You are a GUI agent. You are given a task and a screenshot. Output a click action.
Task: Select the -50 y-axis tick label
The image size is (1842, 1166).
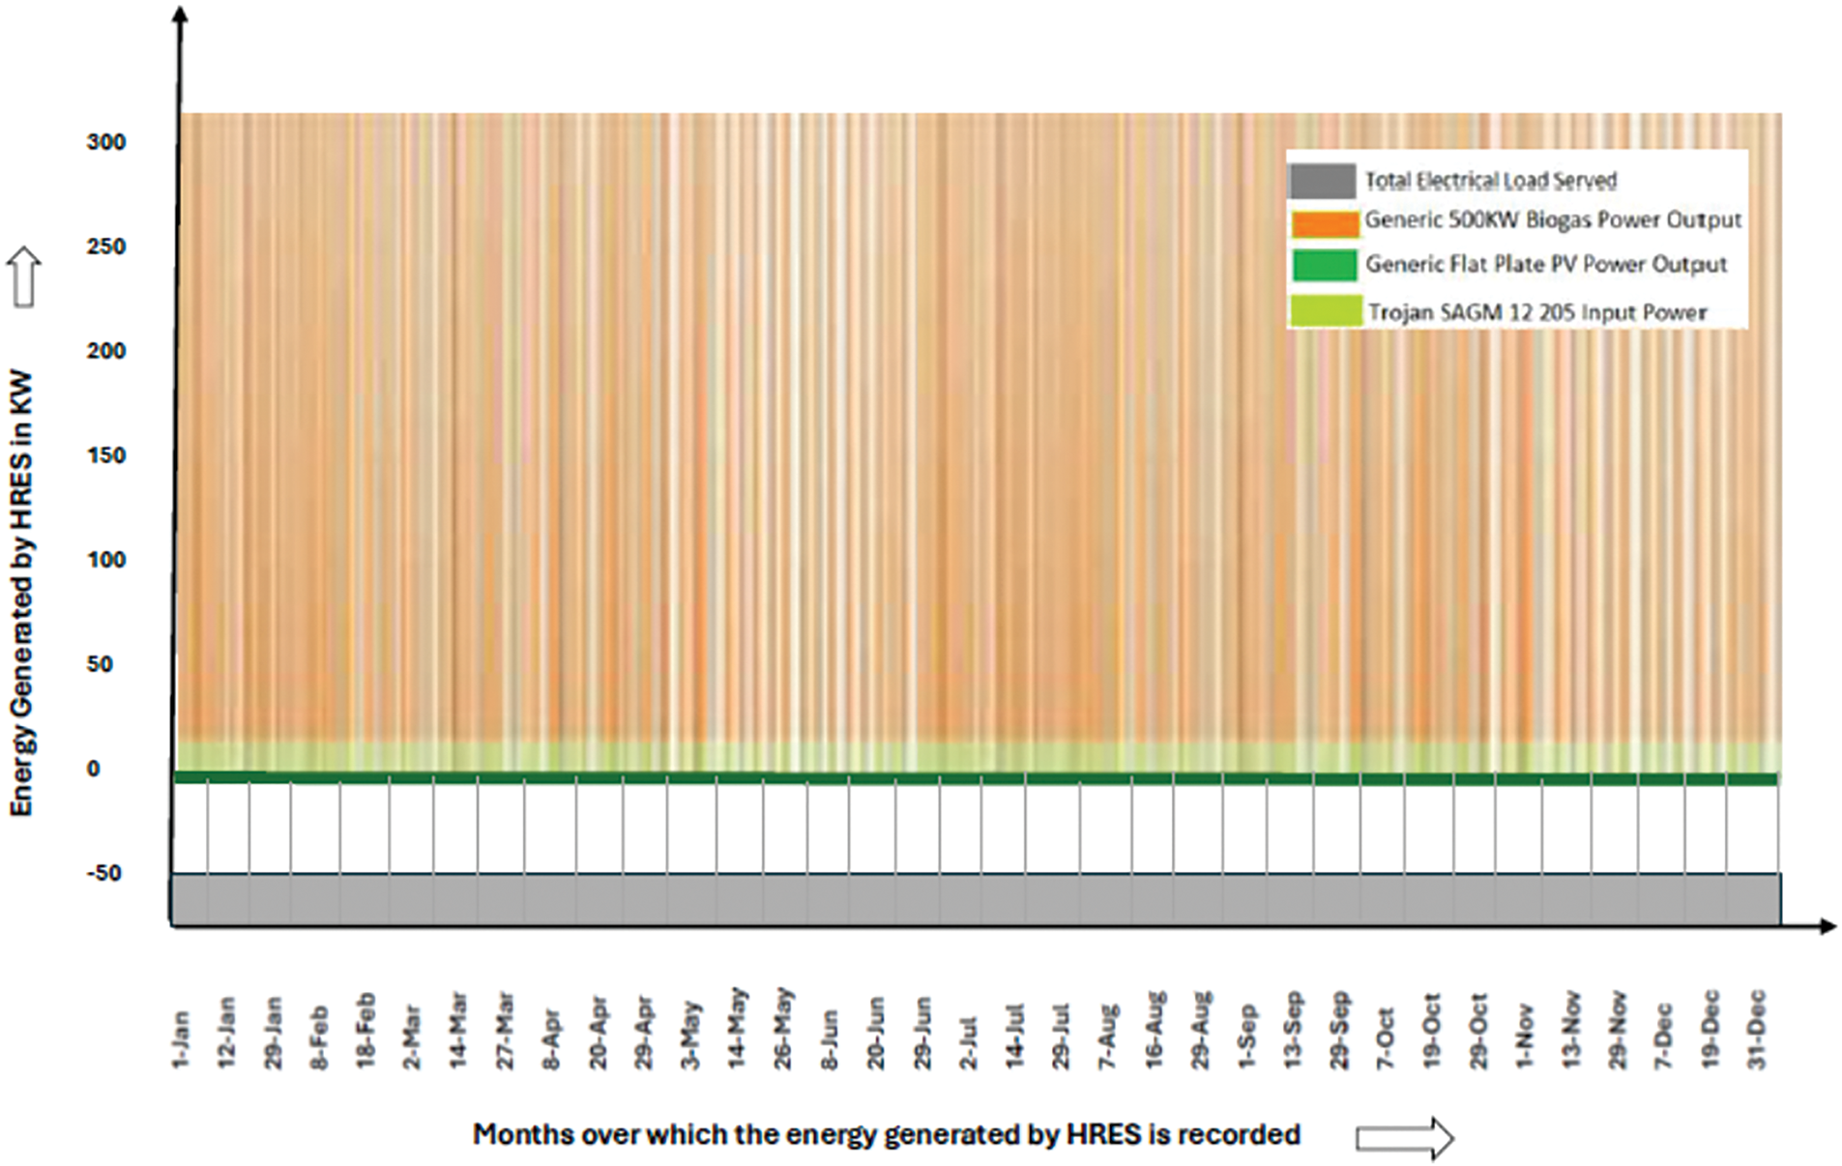[x=104, y=873]
